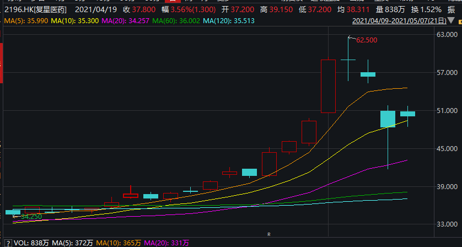Click the VOL 838万 volume indicator label

point(31,243)
